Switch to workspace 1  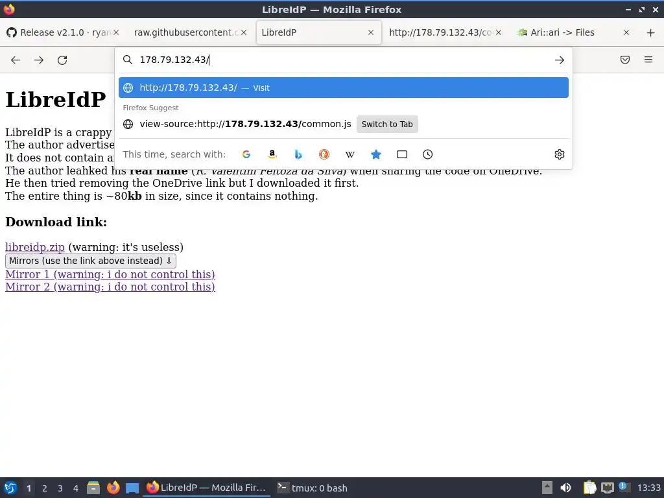click(29, 488)
